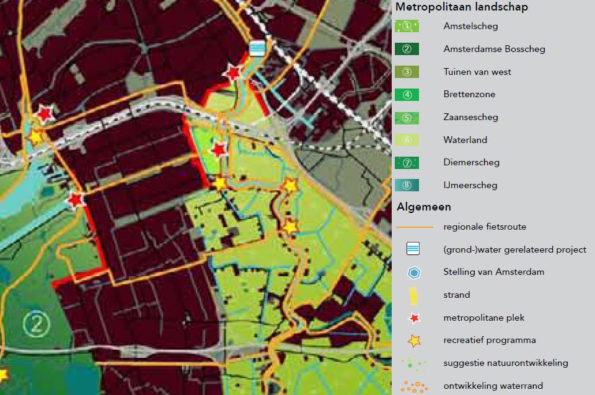
Task: Click the 'recreatief programma' label
Action: (490, 340)
